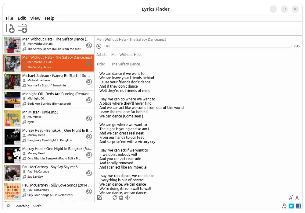Decrease lyrics font size
305x213 pixels.
[x=291, y=197]
